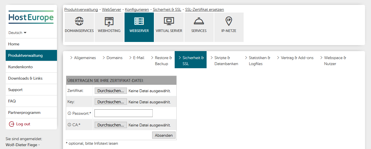Expand the Allgemeines submenu
Screen dimensions: 371x149
(83, 58)
